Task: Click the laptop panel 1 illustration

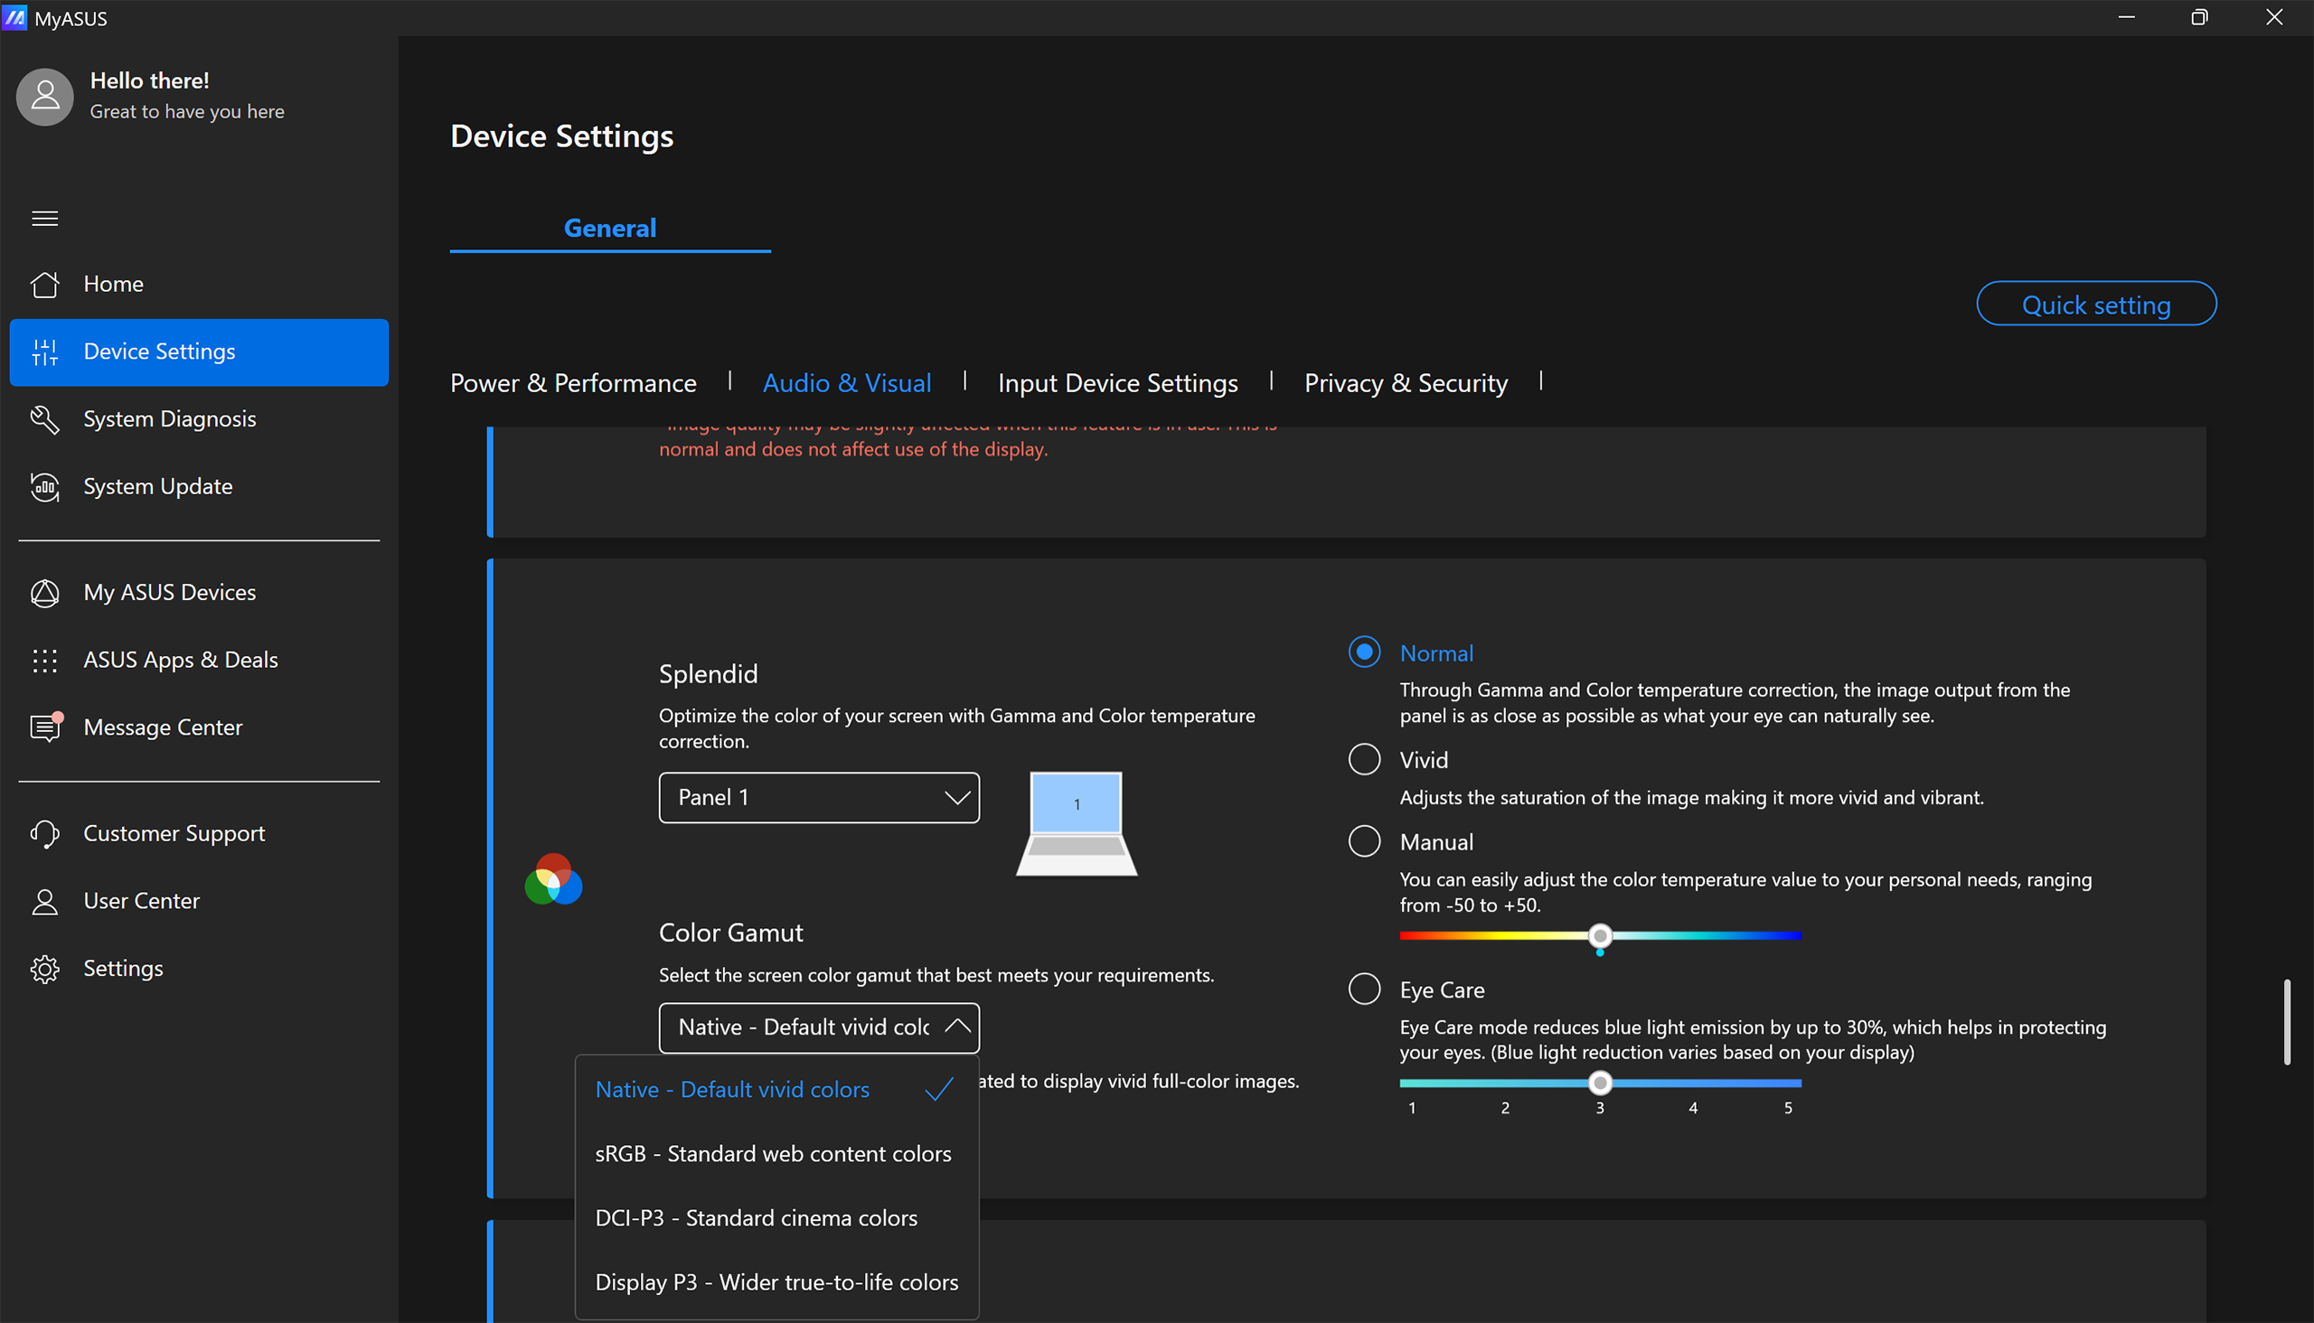Action: pyautogui.click(x=1077, y=823)
